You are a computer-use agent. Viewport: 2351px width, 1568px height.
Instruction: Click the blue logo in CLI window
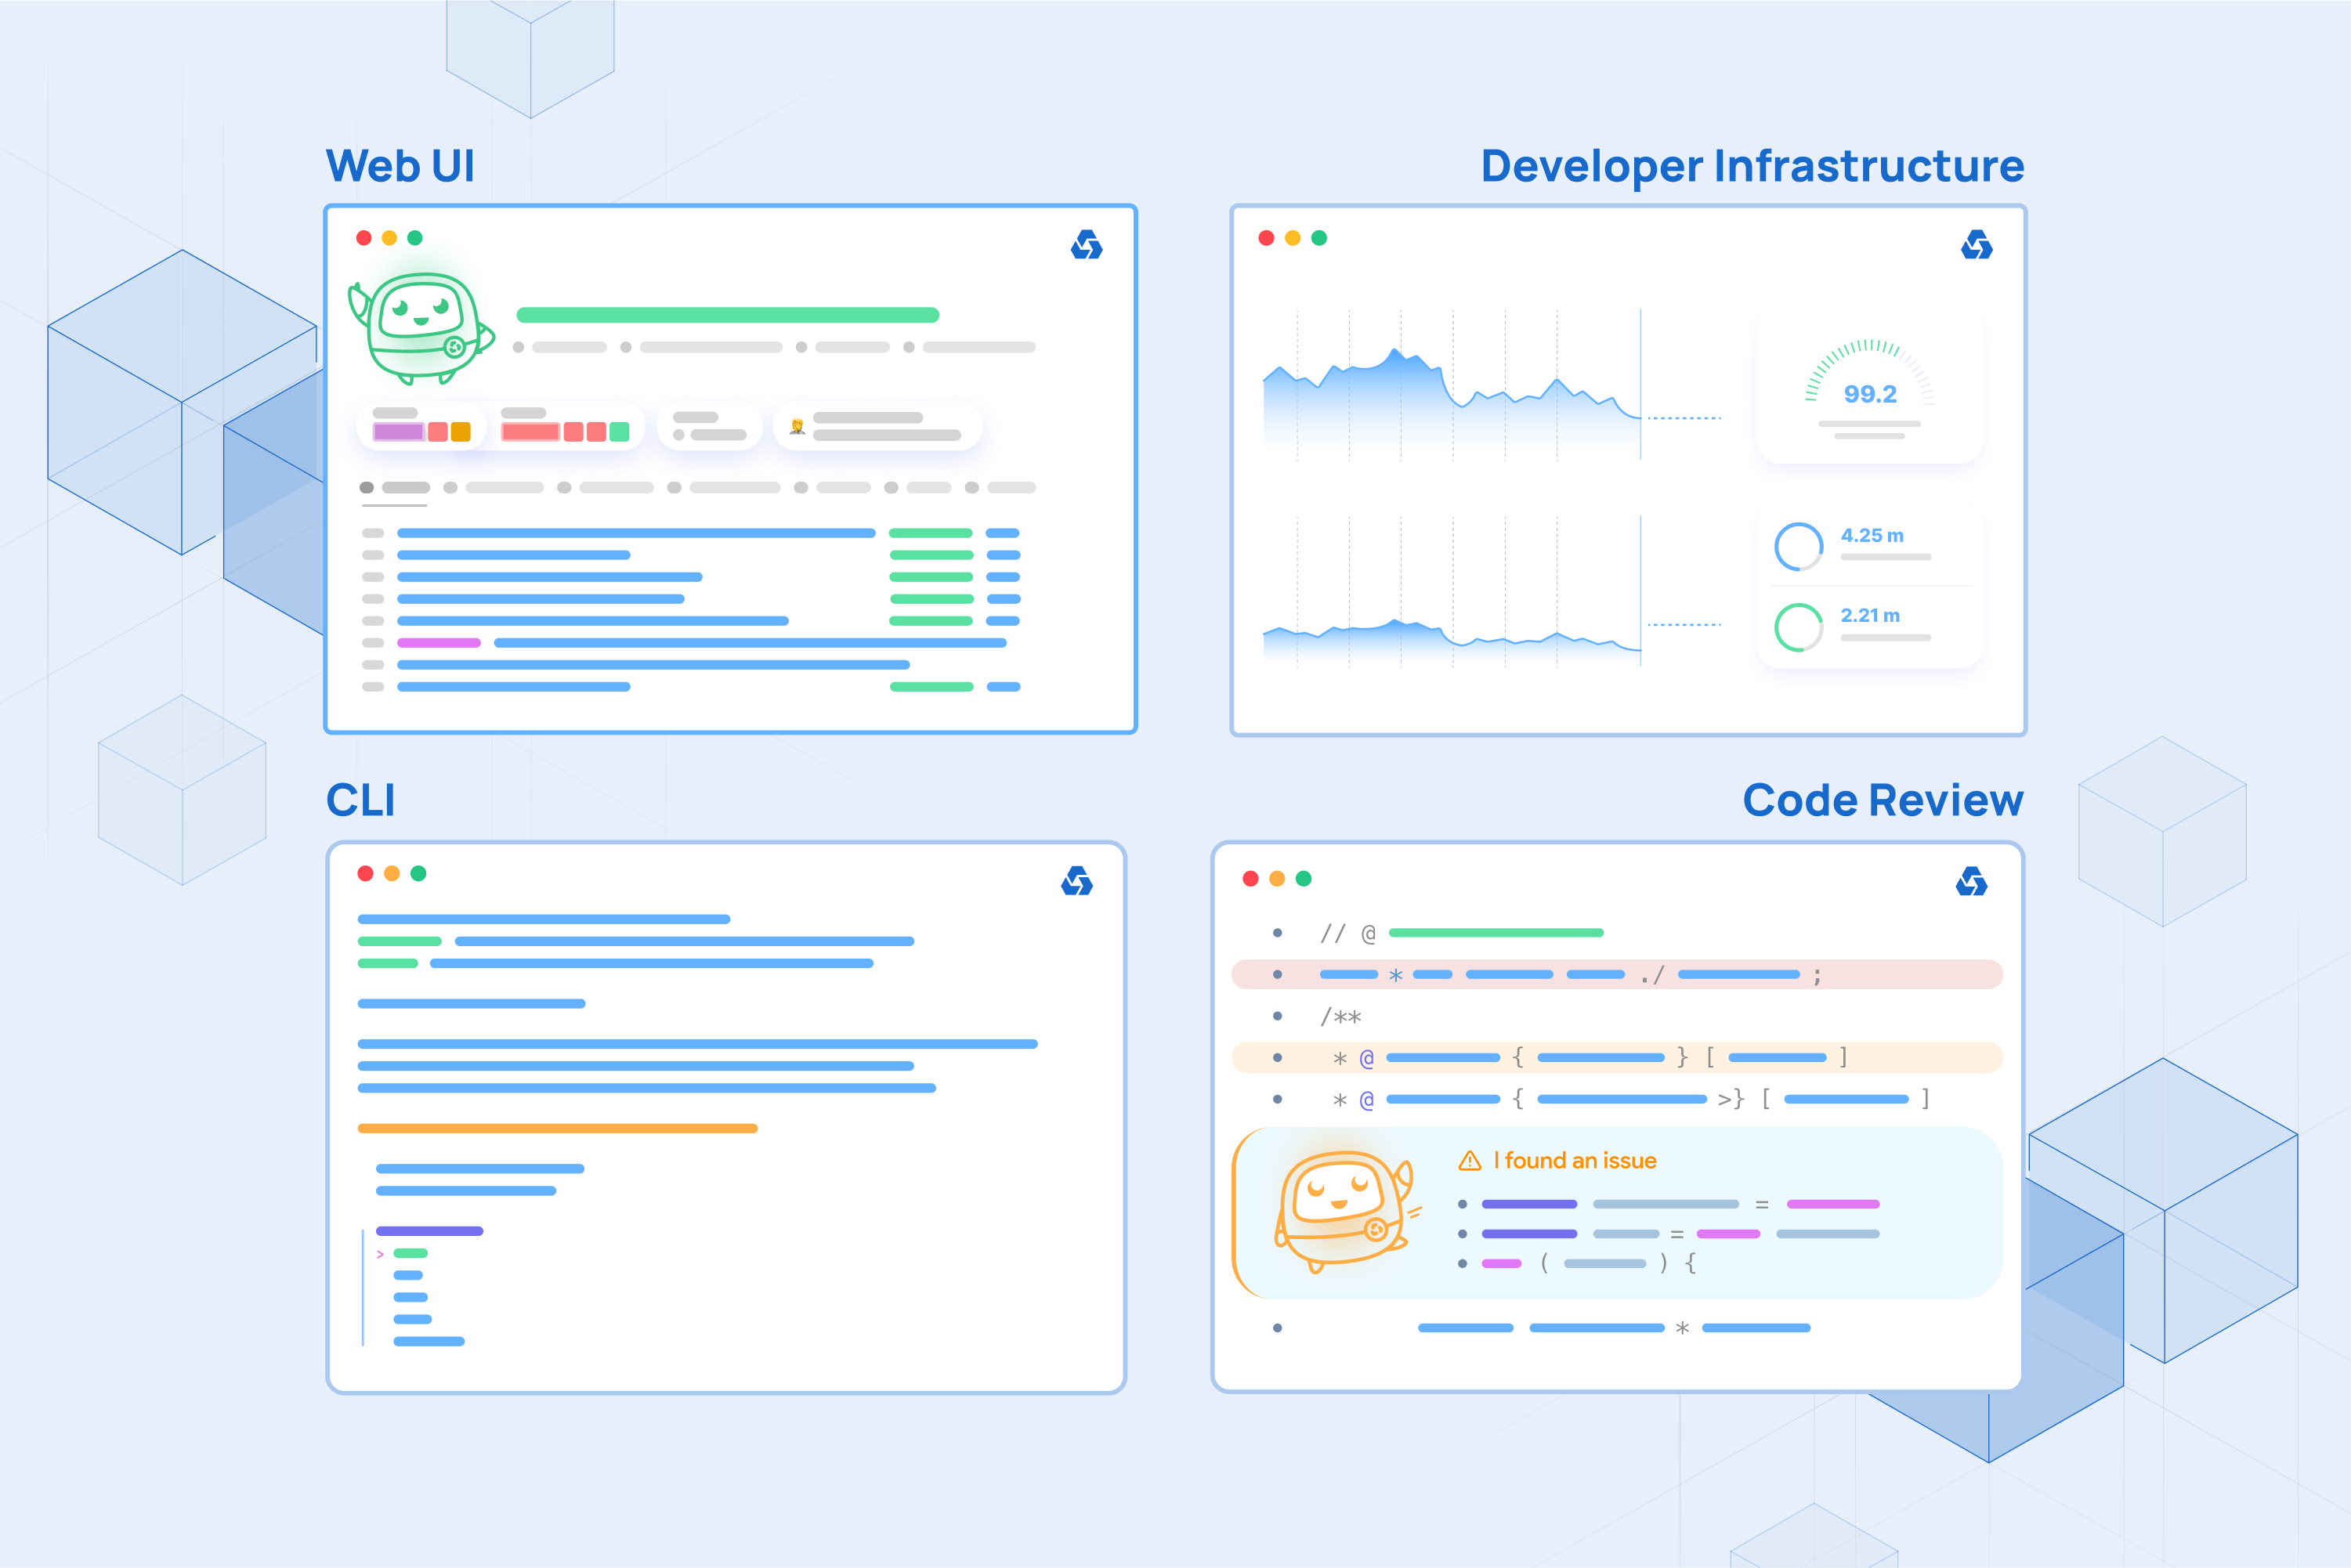click(1076, 881)
